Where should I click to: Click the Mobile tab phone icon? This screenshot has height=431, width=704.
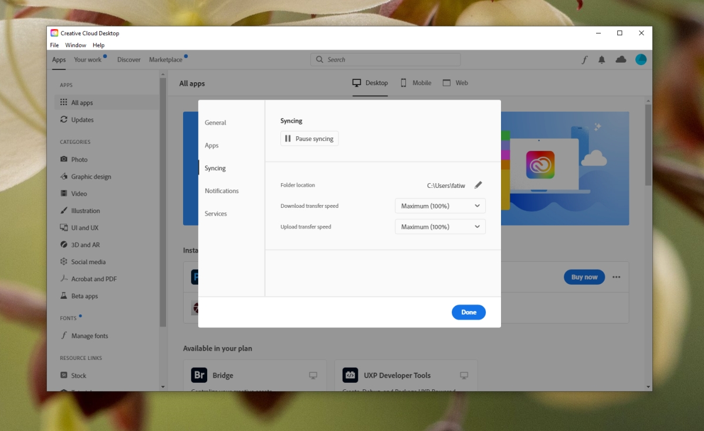point(404,83)
